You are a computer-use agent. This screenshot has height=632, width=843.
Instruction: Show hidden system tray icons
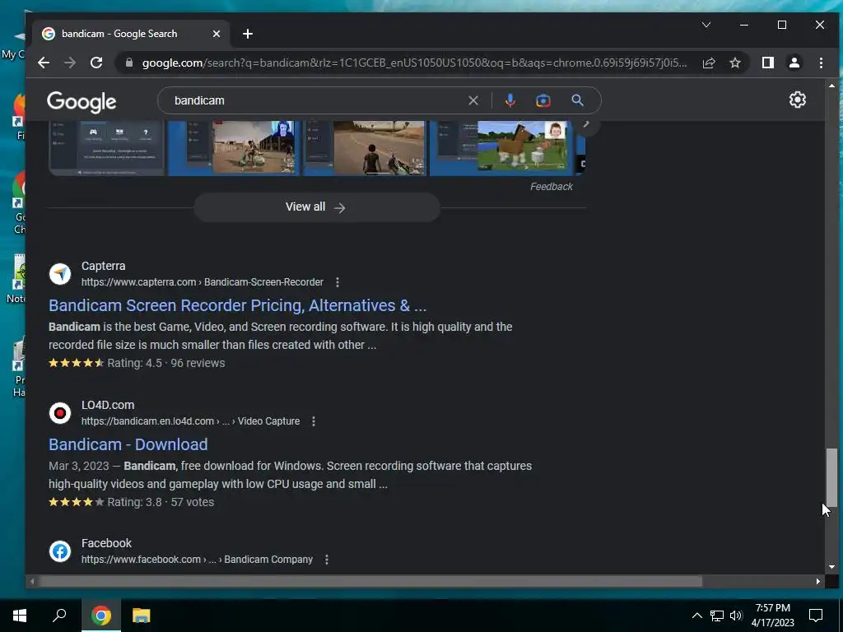pyautogui.click(x=696, y=616)
